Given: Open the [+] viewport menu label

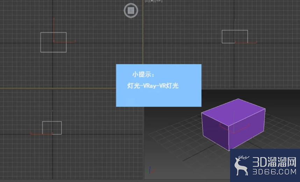Looking at the screenshot, I should pos(147,1).
